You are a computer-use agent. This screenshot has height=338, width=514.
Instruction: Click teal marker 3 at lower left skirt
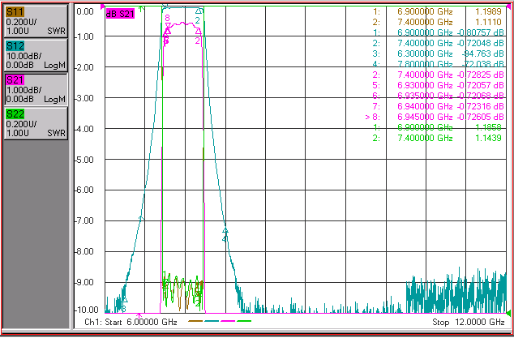[x=124, y=300]
